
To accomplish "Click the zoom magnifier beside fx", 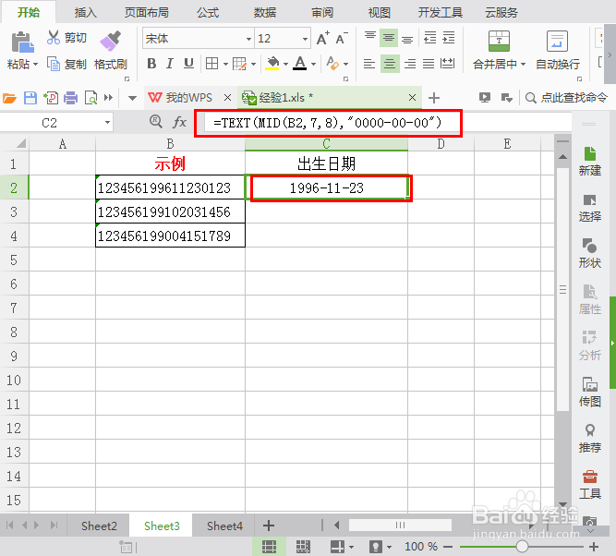I will 156,121.
